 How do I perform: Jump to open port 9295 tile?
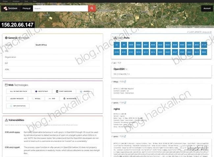click(x=160, y=52)
